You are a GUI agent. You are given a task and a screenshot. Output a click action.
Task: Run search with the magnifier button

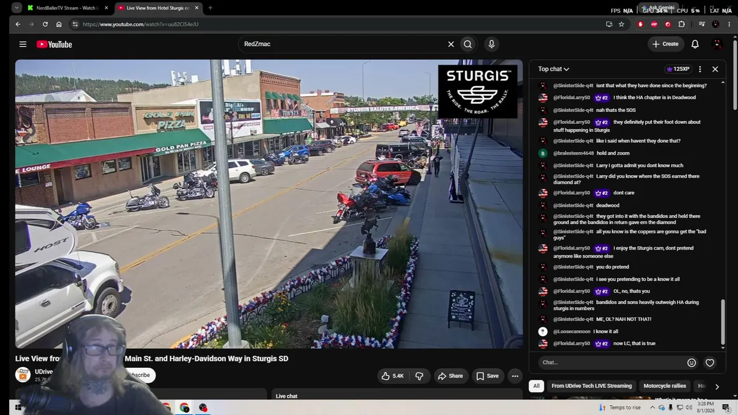[x=468, y=44]
